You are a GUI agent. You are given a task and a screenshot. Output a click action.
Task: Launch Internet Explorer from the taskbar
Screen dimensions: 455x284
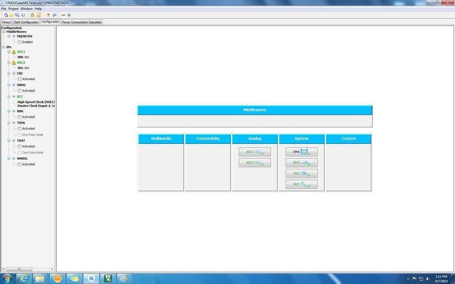pyautogui.click(x=24, y=279)
